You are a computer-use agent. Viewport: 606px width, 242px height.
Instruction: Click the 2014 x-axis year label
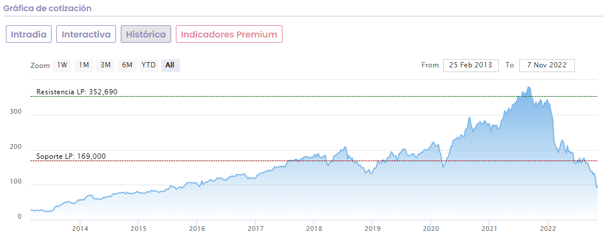pyautogui.click(x=80, y=229)
